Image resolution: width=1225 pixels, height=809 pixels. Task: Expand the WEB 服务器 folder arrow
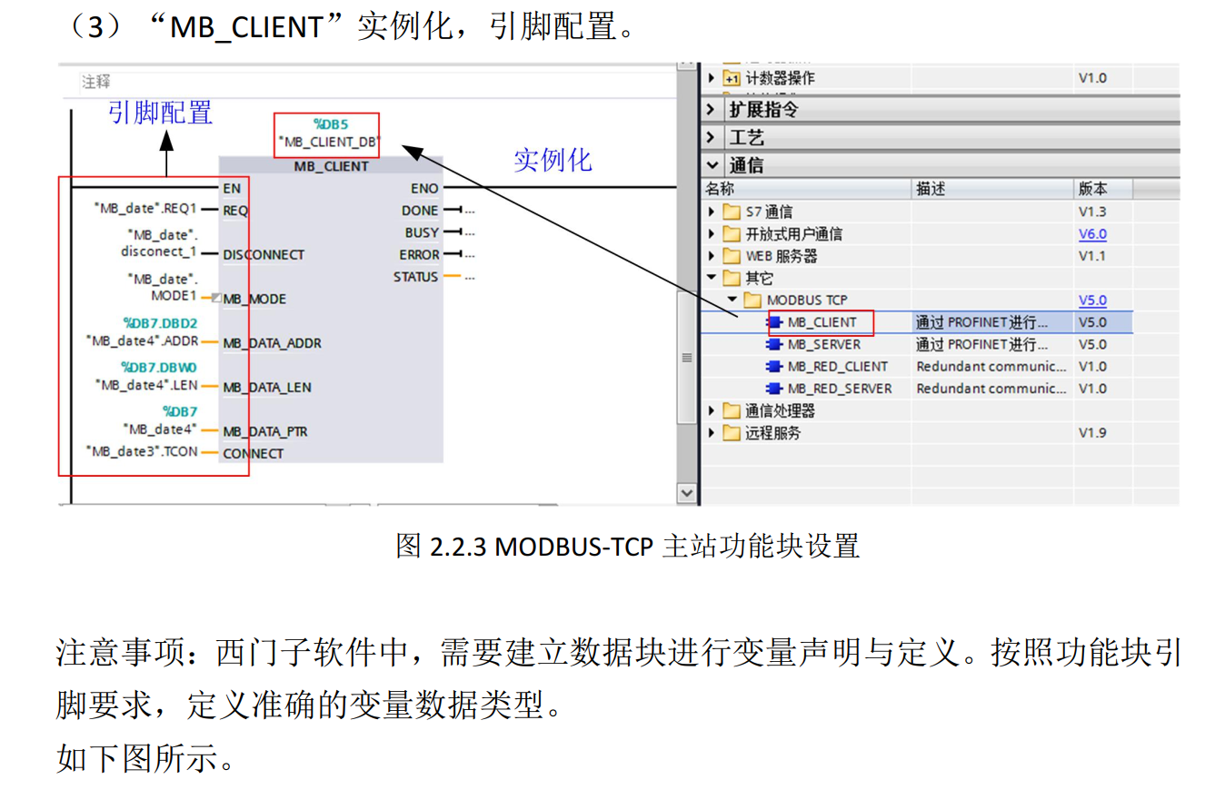pyautogui.click(x=712, y=256)
